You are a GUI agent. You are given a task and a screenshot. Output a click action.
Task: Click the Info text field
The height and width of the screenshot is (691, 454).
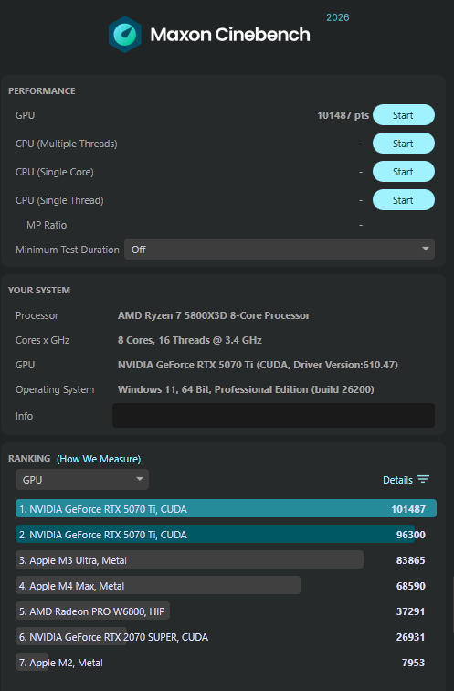(273, 416)
